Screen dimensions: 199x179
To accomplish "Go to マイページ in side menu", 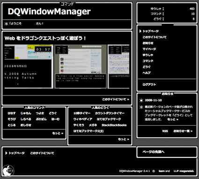I will pos(149,49).
